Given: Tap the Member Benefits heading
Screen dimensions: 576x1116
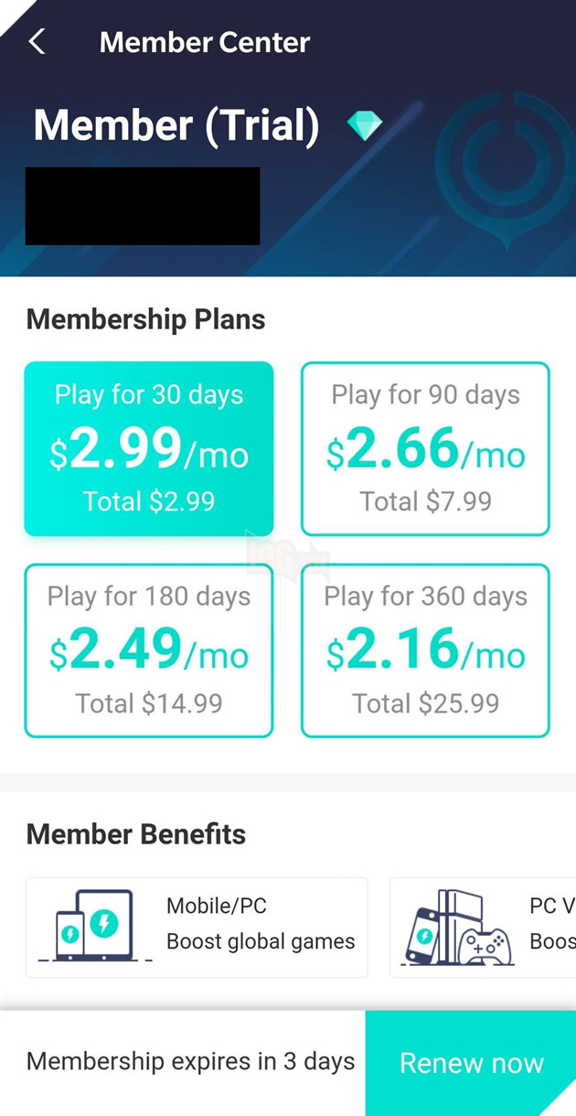Looking at the screenshot, I should (136, 834).
